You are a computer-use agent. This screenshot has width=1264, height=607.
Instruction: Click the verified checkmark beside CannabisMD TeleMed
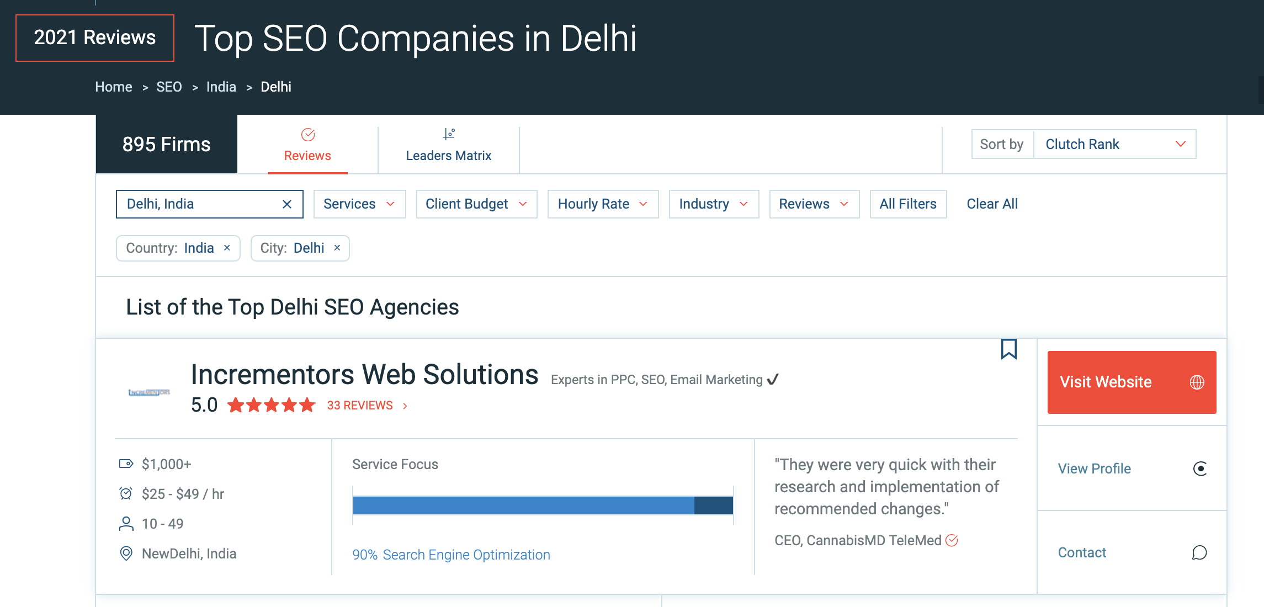click(x=952, y=540)
